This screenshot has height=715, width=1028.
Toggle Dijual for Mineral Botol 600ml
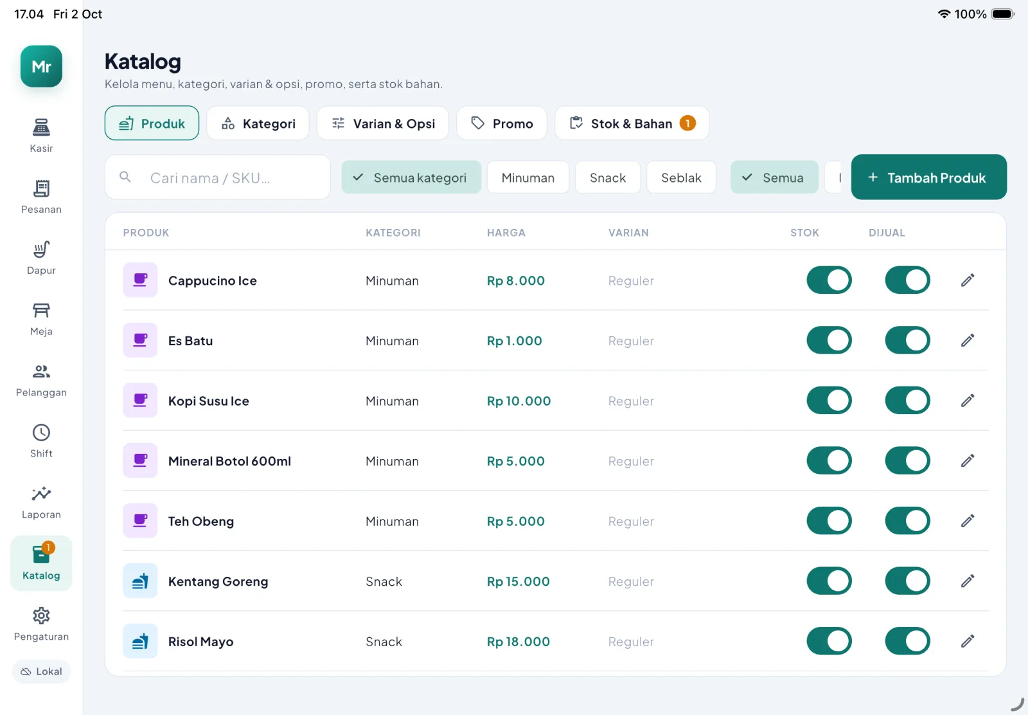(907, 460)
